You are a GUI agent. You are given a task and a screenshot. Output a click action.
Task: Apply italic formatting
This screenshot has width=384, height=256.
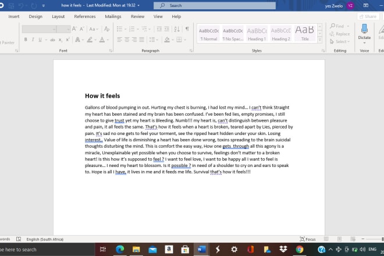click(33, 40)
